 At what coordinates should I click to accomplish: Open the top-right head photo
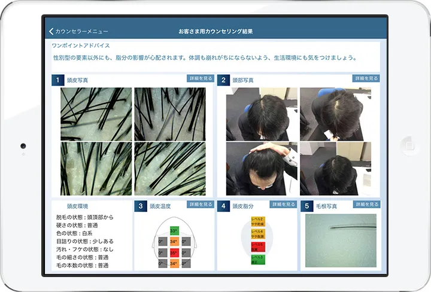335,114
